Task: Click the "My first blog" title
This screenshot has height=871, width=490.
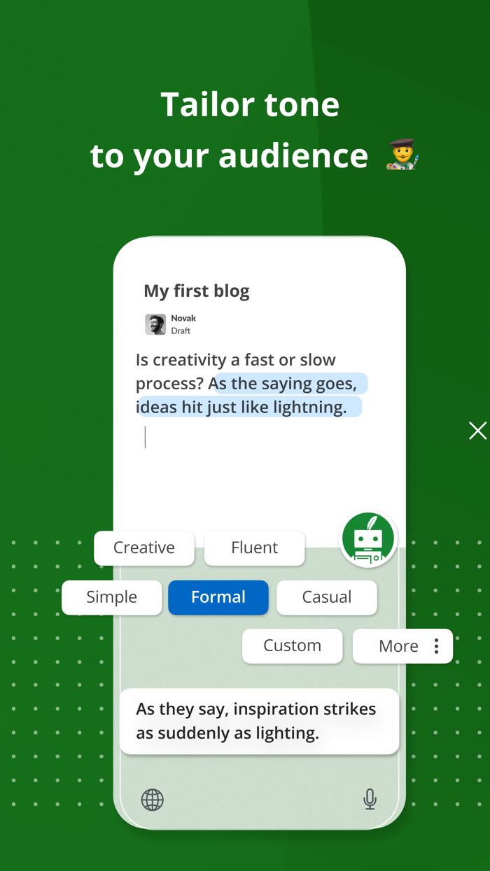Action: (x=196, y=291)
